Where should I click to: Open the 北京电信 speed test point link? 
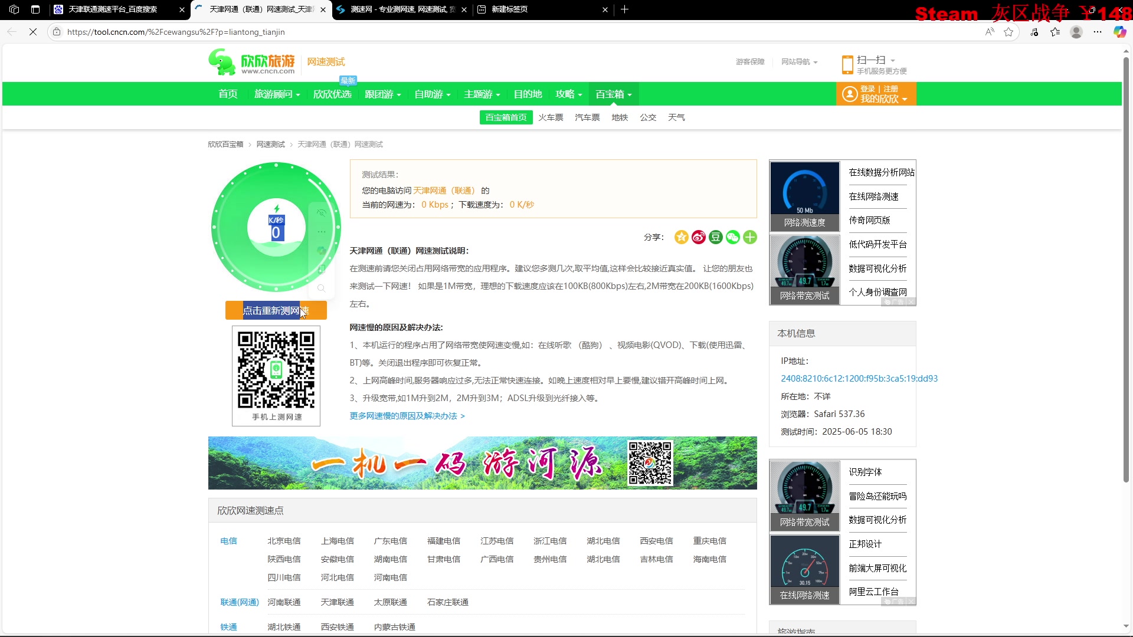(284, 541)
